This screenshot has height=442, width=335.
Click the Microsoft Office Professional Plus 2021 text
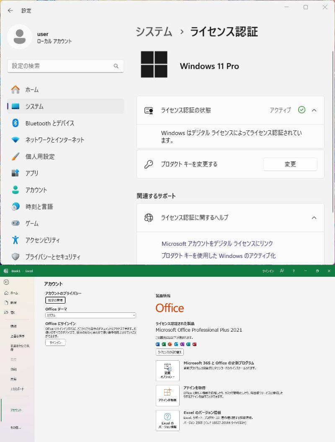tap(199, 330)
